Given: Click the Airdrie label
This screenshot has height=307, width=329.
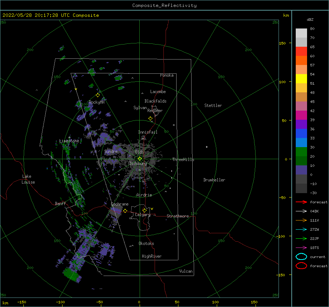Looking at the screenshot, I should 144,195.
